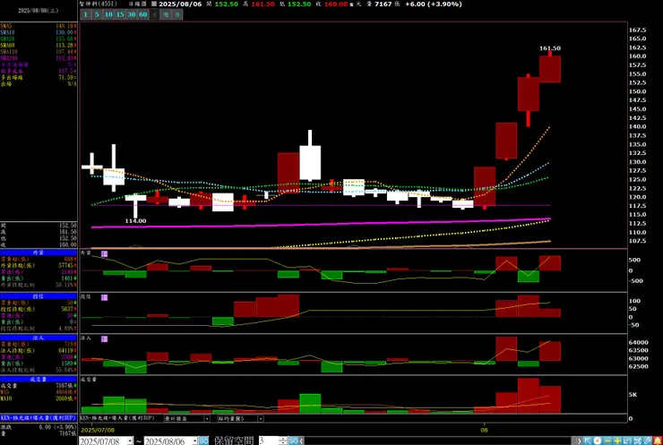Select the 15-minute timeframe button

tap(120, 14)
